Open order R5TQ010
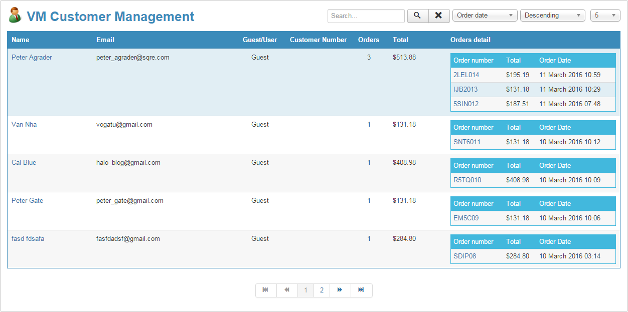This screenshot has width=628, height=312. (467, 180)
